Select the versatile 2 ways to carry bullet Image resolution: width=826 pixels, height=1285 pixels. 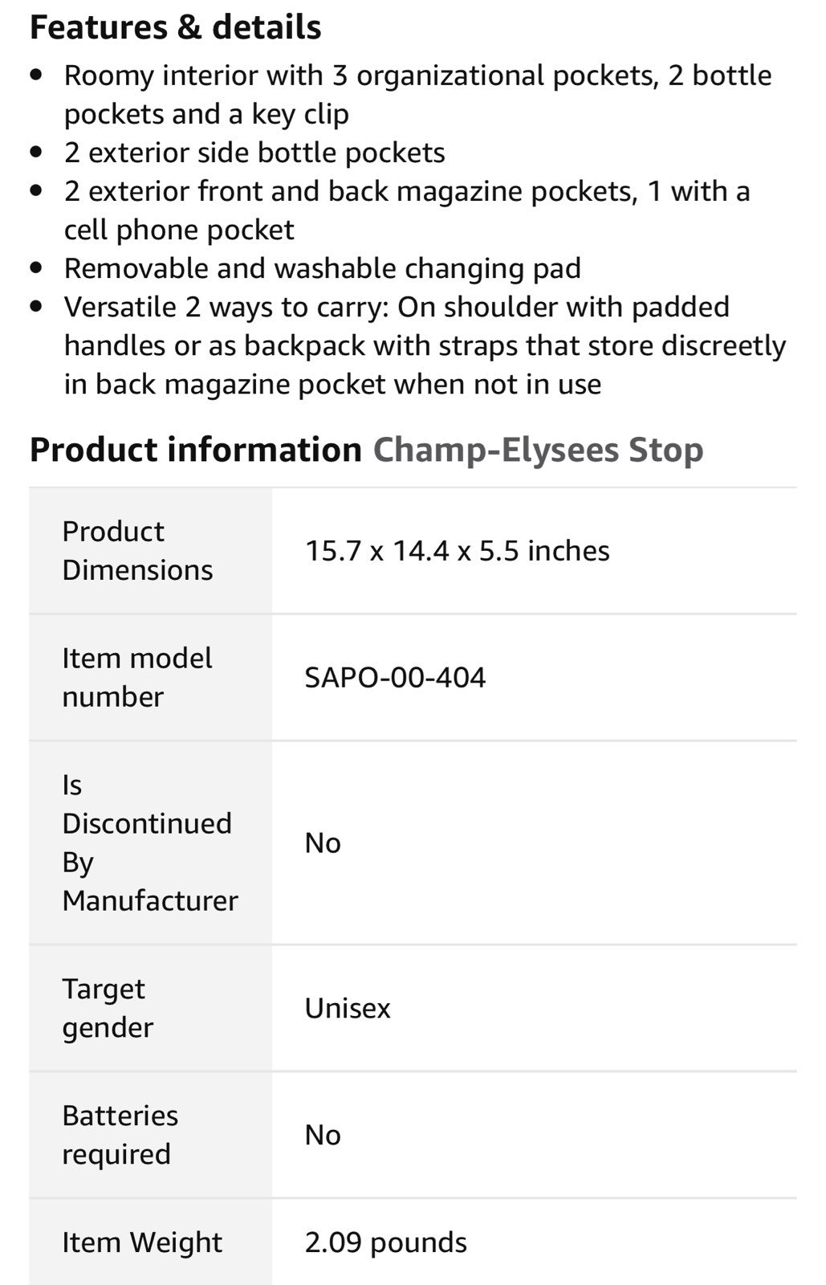tap(425, 345)
